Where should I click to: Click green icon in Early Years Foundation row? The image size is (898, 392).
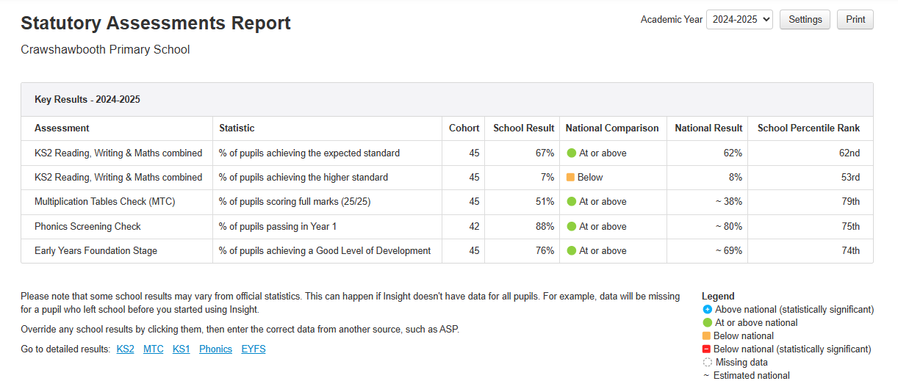click(571, 251)
